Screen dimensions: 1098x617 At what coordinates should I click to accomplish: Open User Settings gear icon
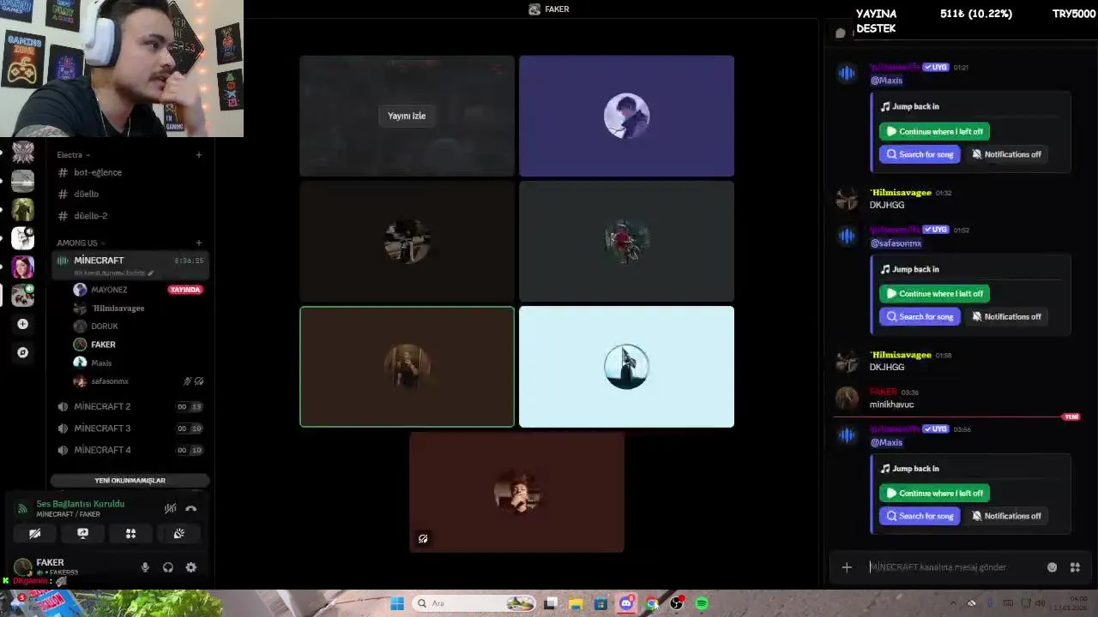pyautogui.click(x=191, y=567)
